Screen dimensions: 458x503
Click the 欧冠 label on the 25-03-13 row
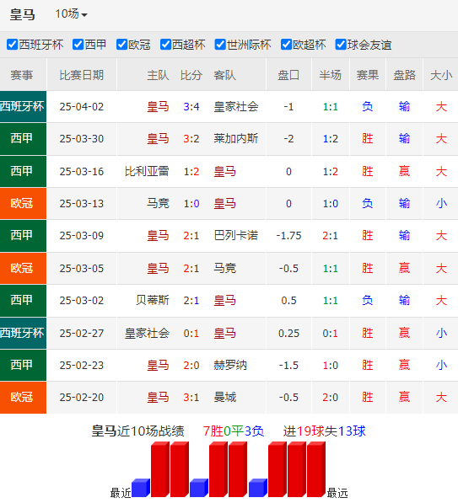pyautogui.click(x=22, y=203)
